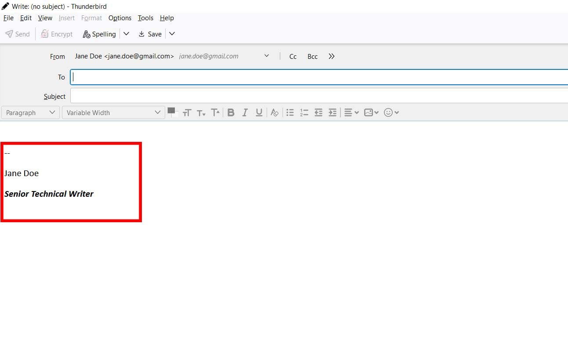Open the Options menu
This screenshot has width=568, height=343.
click(120, 18)
